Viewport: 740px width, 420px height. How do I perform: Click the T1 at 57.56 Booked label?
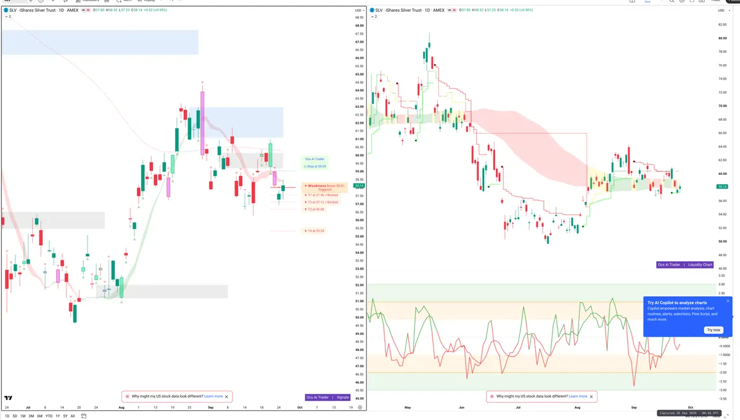point(321,195)
